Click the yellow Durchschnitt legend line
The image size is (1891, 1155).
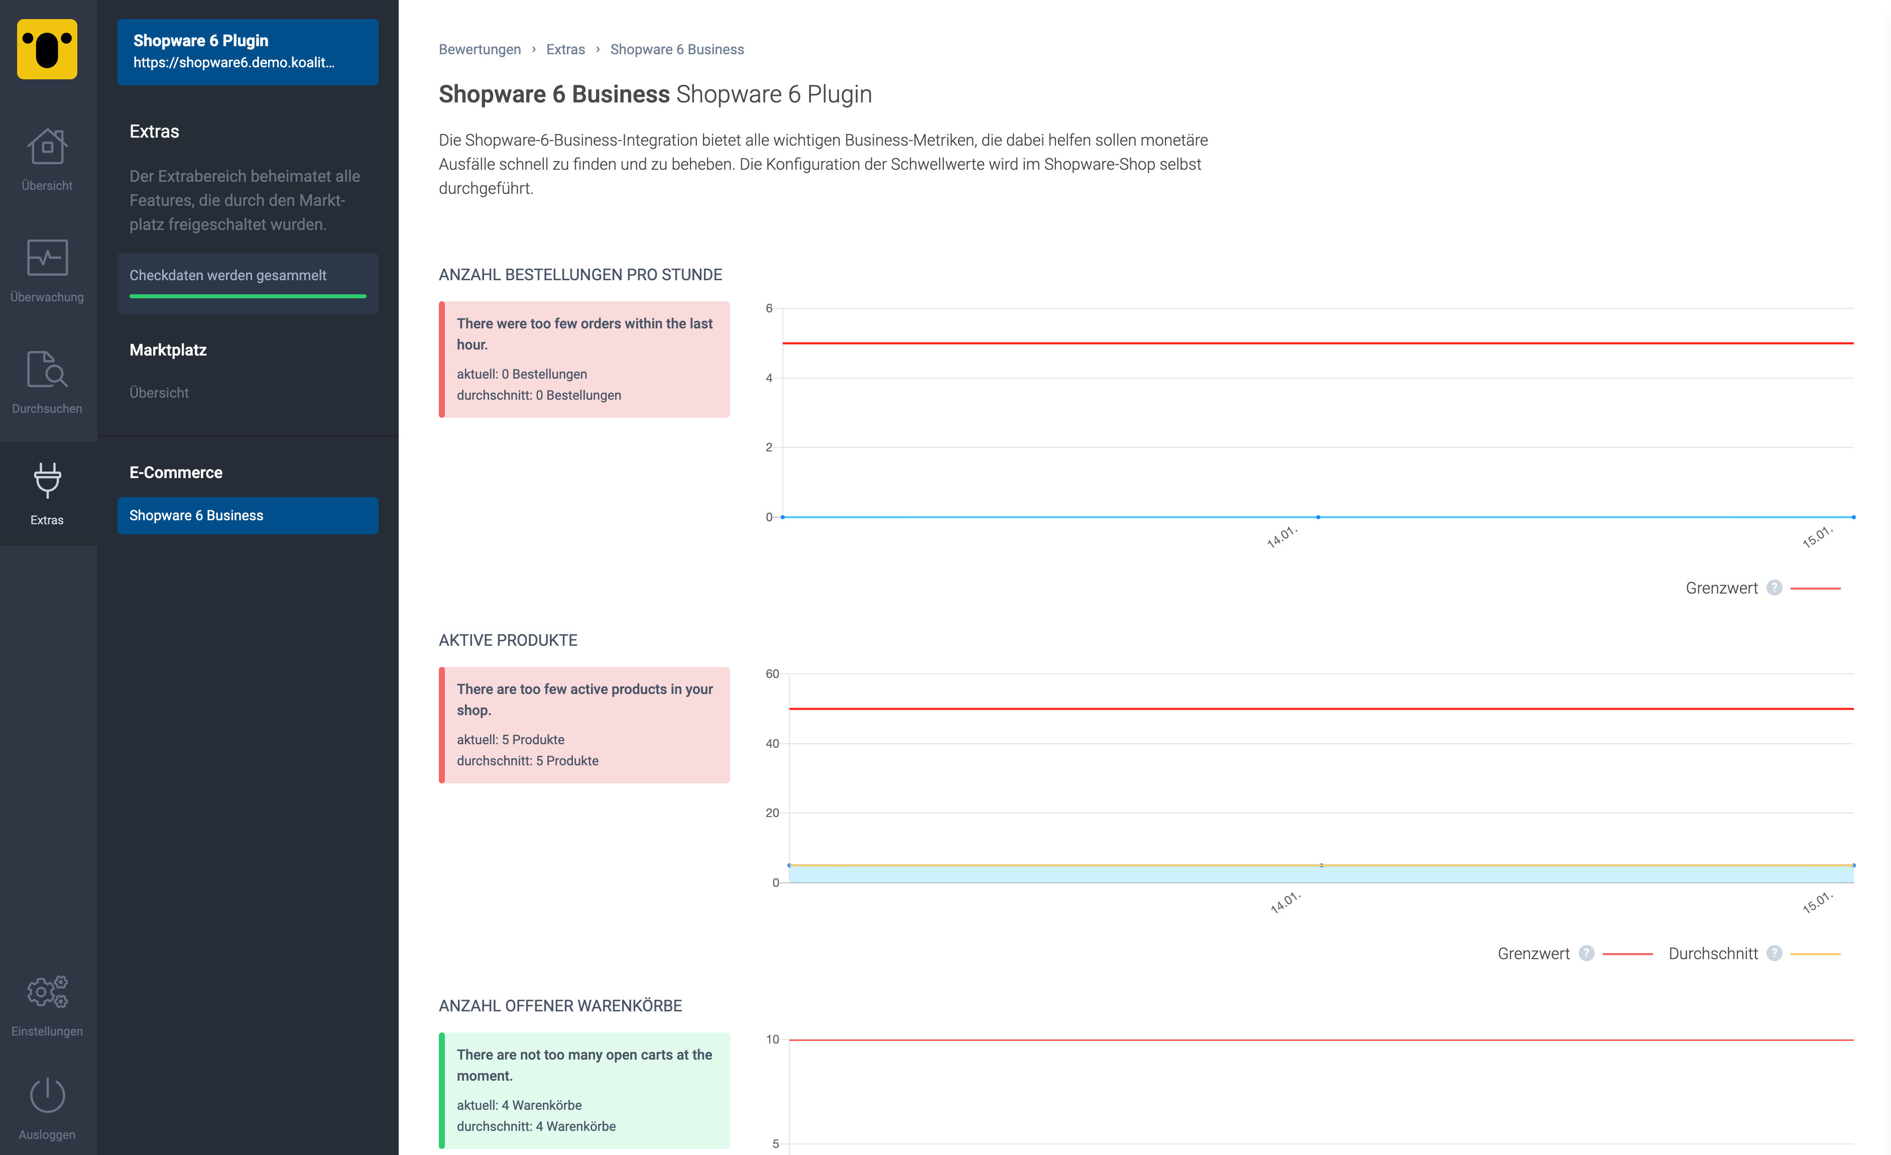[1815, 954]
